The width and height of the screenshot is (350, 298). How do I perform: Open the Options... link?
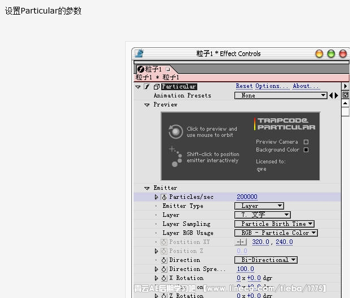click(x=272, y=86)
